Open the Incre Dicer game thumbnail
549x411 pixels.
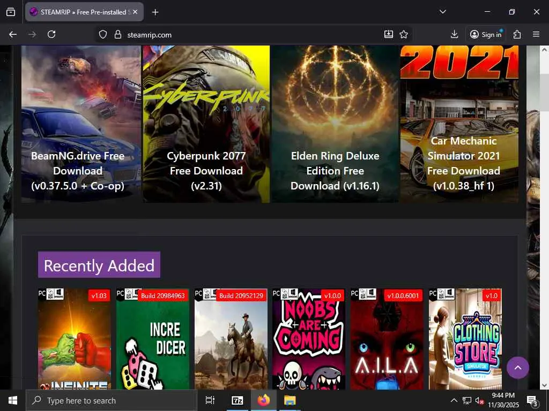[x=153, y=339]
